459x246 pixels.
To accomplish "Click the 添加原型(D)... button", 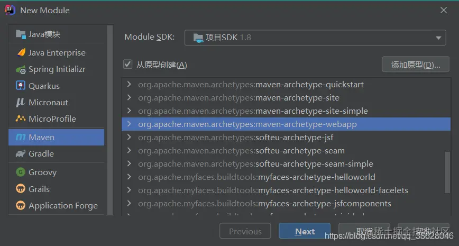I will [x=416, y=65].
